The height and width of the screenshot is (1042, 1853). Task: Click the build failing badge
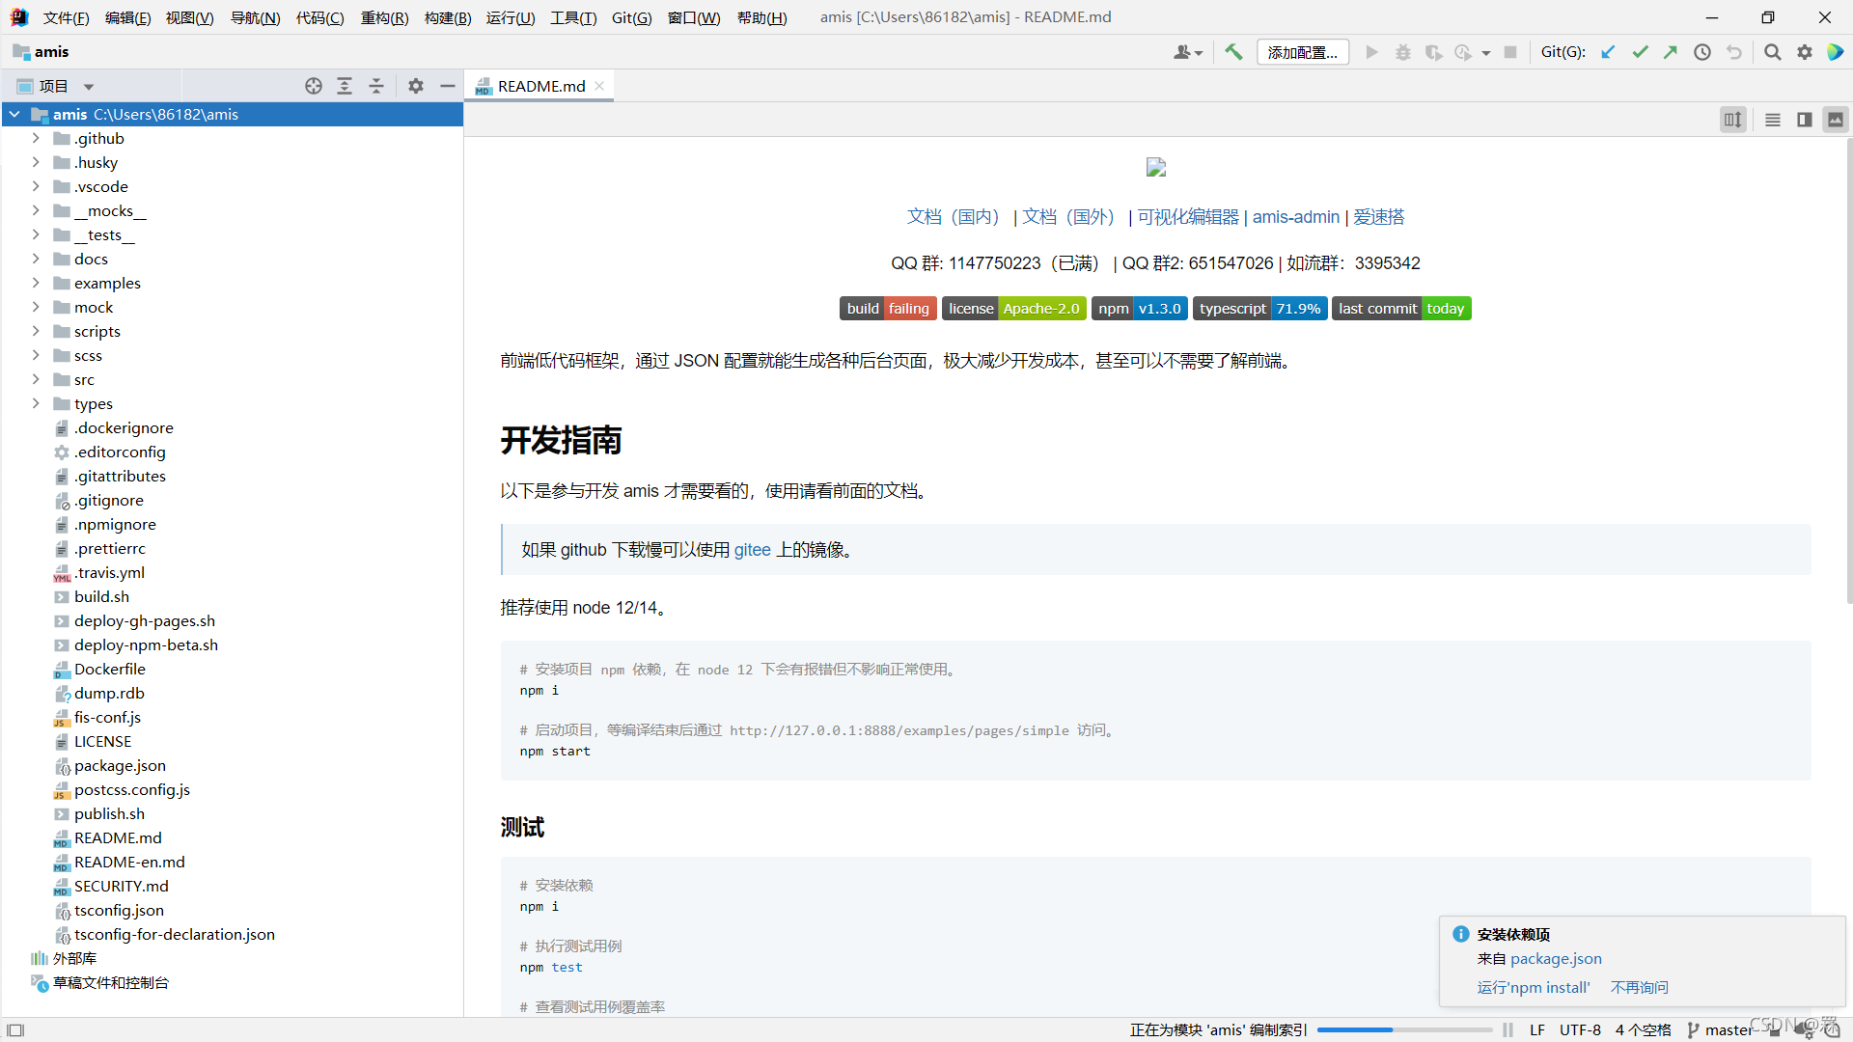[x=888, y=309]
